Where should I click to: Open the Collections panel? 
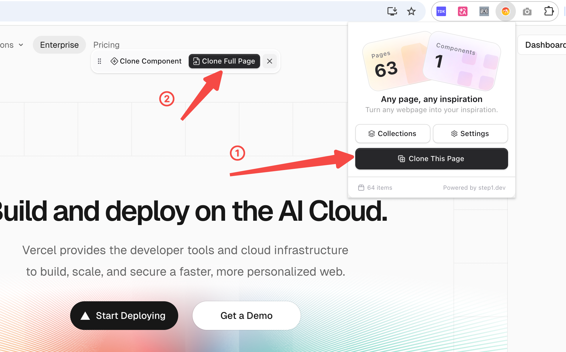(x=393, y=134)
